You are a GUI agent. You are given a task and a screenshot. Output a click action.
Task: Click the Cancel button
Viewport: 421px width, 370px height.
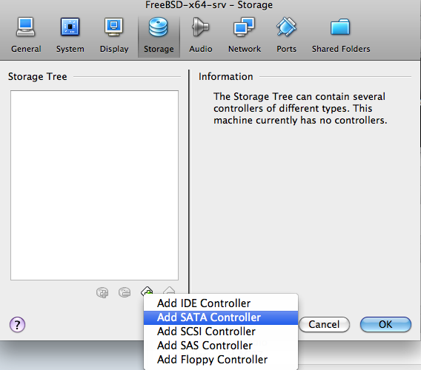(x=324, y=324)
